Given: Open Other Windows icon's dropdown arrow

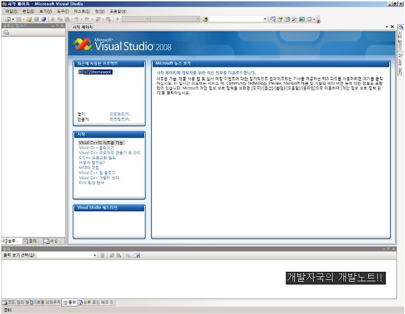Looking at the screenshot, I should point(314,19).
